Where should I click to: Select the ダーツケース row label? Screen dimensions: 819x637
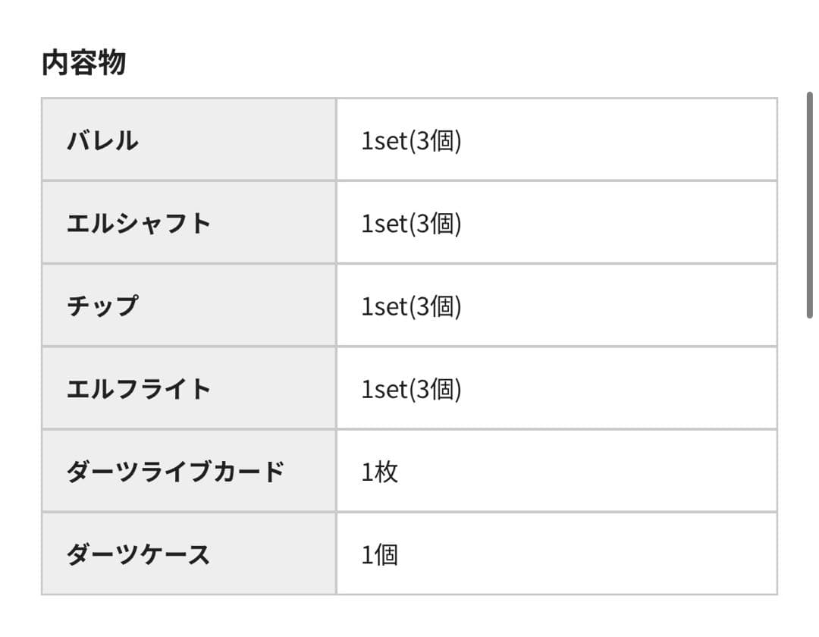coord(138,554)
